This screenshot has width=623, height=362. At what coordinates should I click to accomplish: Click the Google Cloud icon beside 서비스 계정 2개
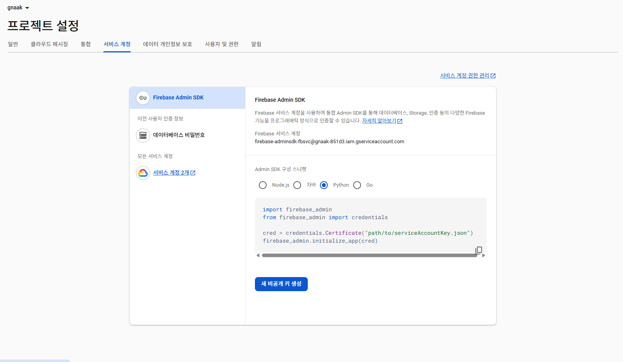[x=143, y=173]
